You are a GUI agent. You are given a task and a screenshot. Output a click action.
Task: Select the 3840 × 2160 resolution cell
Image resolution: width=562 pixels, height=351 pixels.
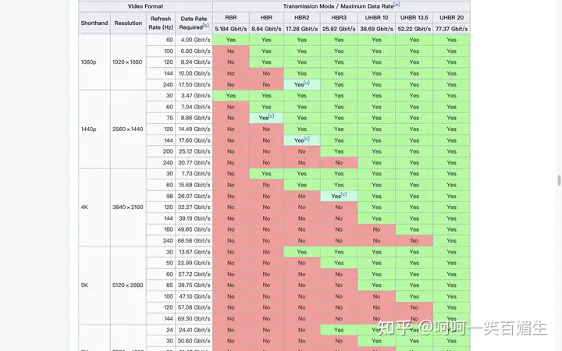click(128, 207)
